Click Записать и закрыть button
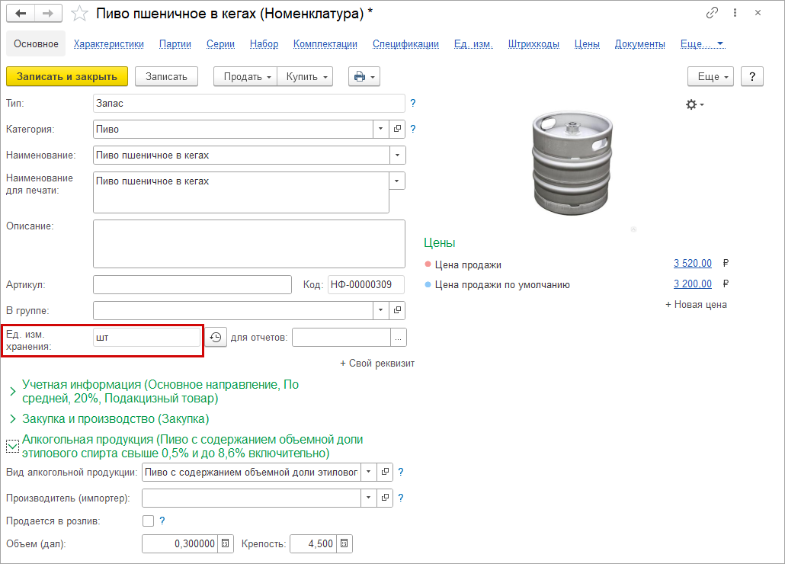The width and height of the screenshot is (785, 564). pos(67,76)
